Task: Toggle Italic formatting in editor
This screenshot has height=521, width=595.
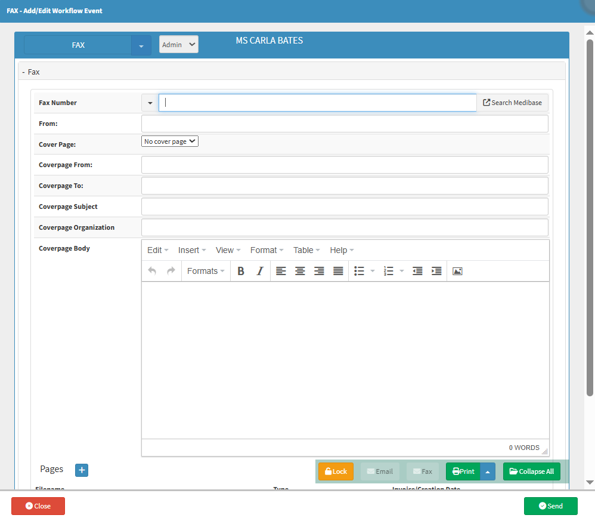Action: click(260, 271)
